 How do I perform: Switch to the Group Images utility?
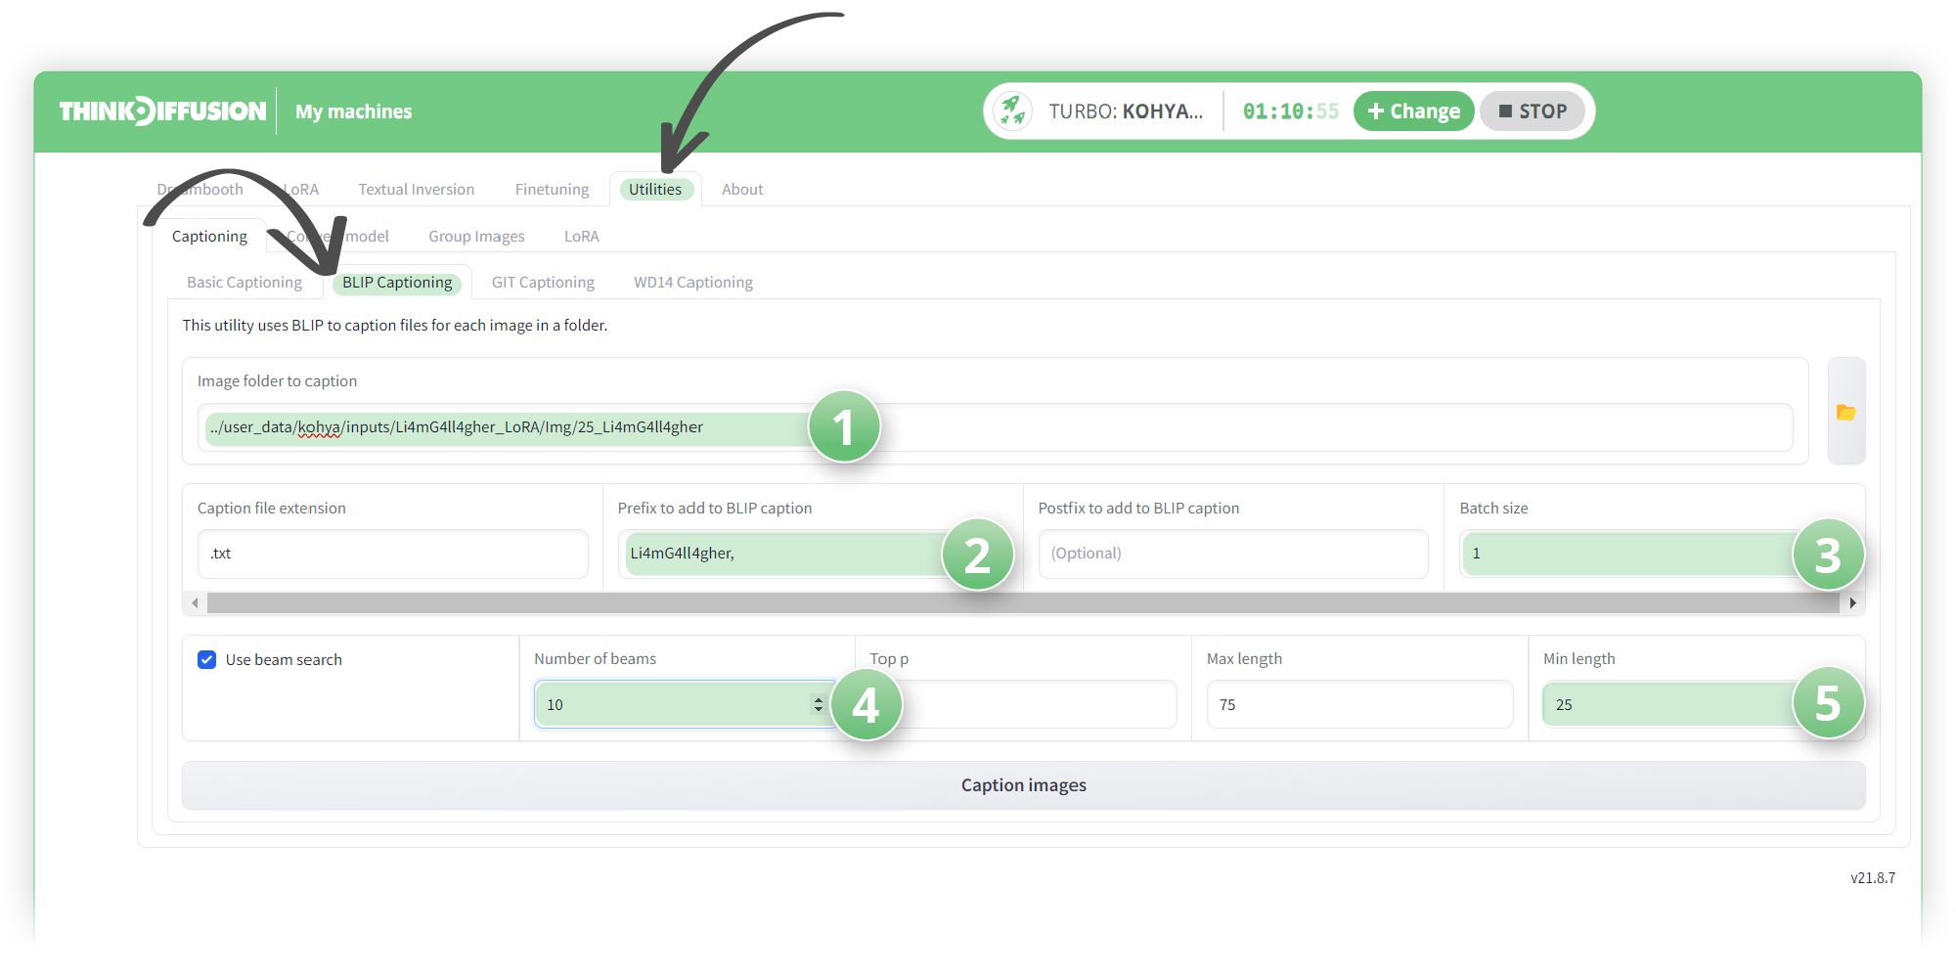click(476, 236)
